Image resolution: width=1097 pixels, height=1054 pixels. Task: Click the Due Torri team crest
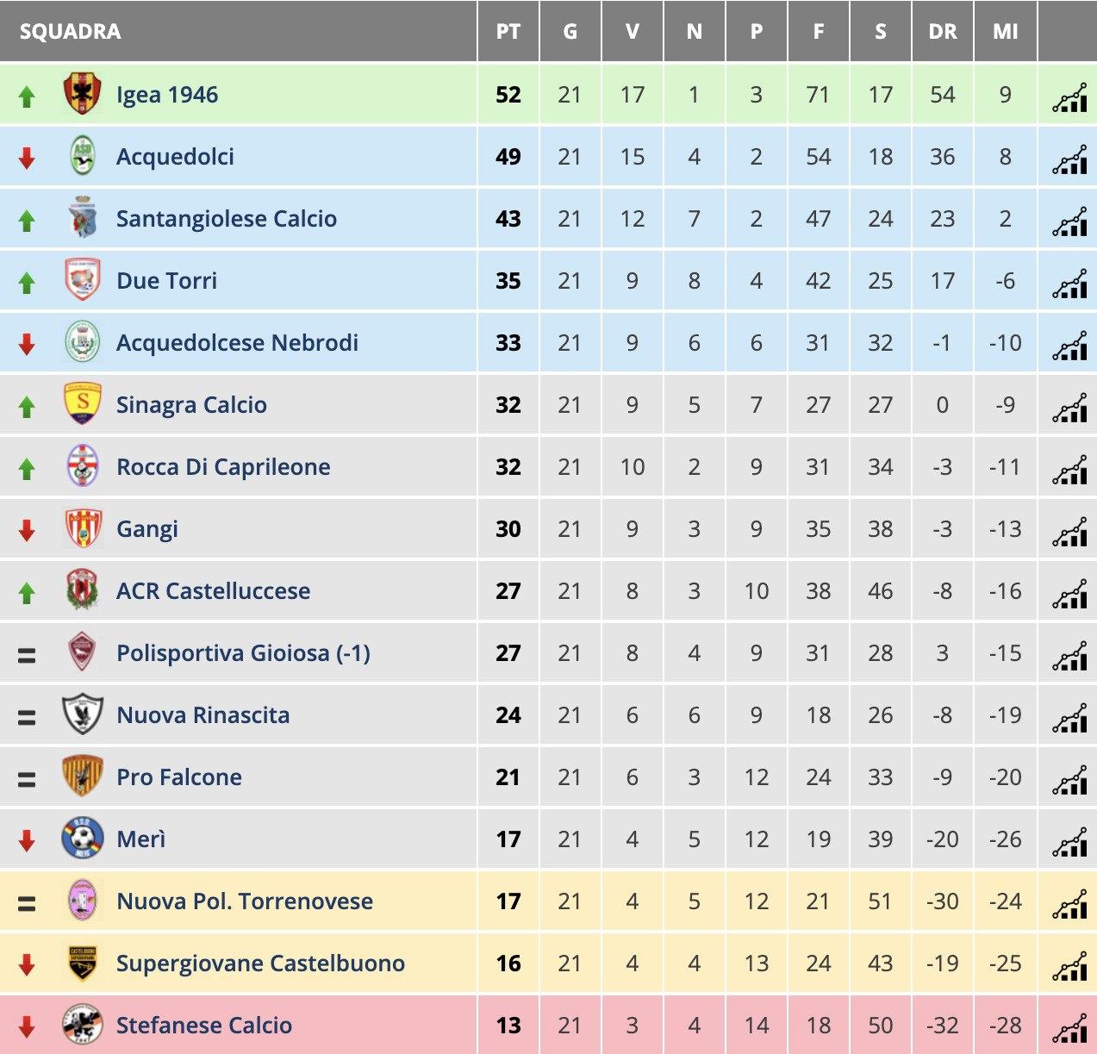point(83,280)
